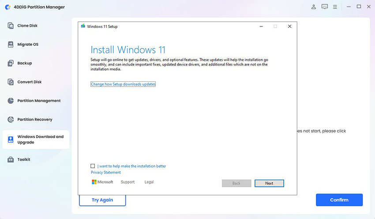Go to Partition Management section
The image size is (375, 219).
pyautogui.click(x=39, y=101)
